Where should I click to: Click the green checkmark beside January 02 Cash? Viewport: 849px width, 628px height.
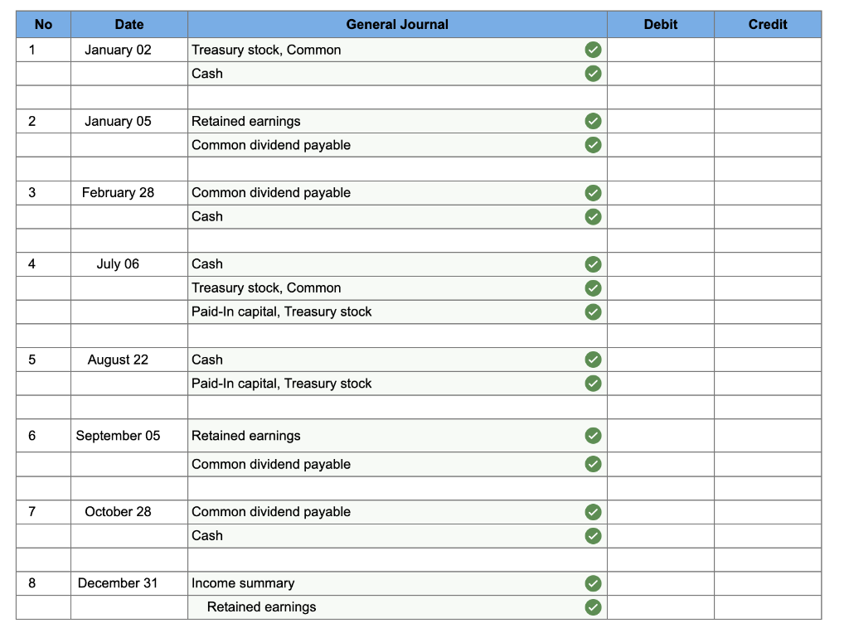point(593,74)
